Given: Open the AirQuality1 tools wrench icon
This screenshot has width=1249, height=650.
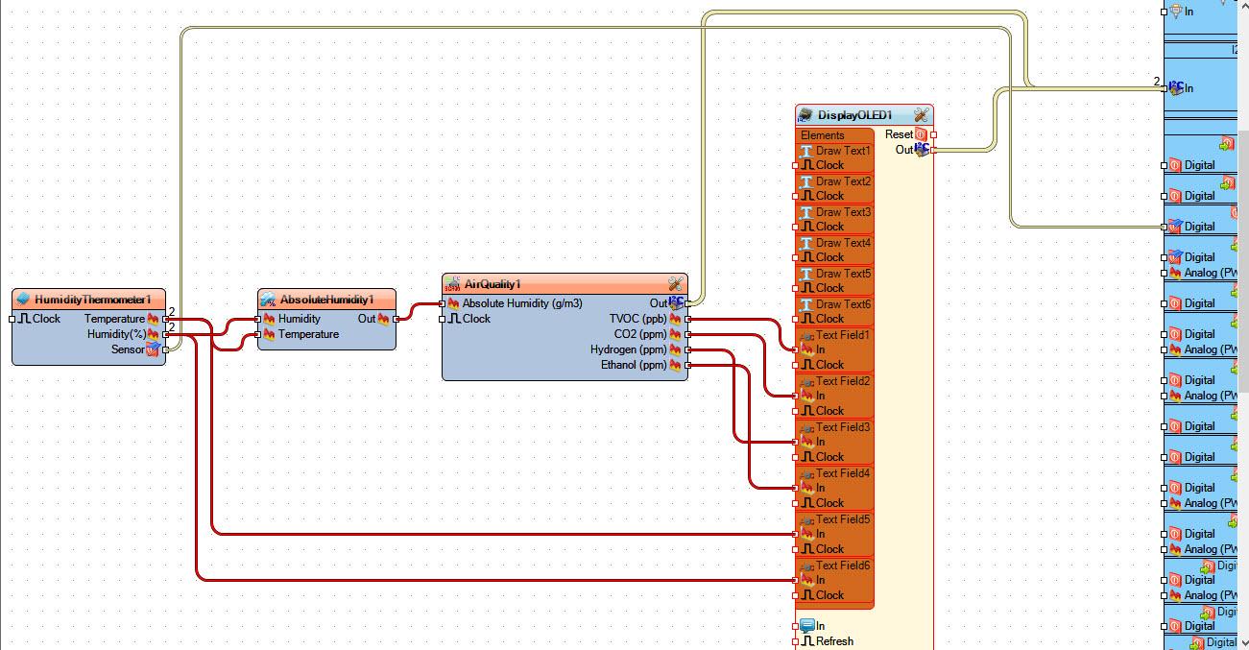Looking at the screenshot, I should point(675,284).
